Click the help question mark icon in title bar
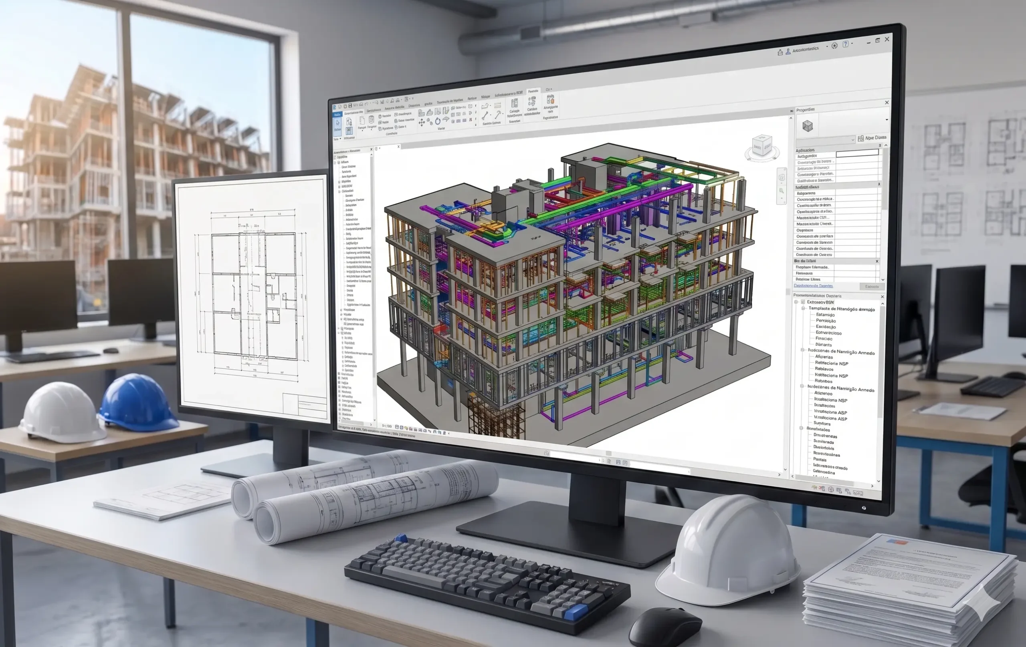1026x647 pixels. click(846, 44)
